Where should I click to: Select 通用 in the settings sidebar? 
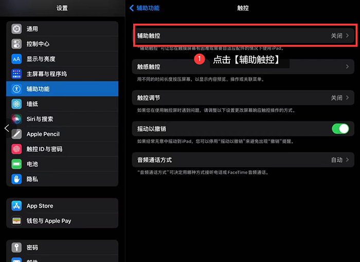tap(62, 29)
